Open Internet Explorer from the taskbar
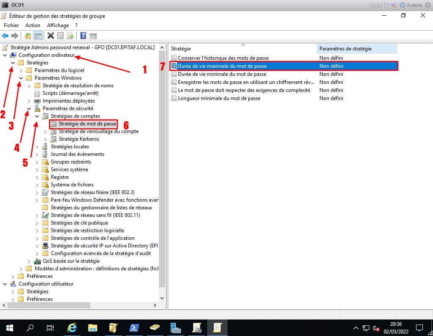The image size is (433, 336). coord(72,327)
